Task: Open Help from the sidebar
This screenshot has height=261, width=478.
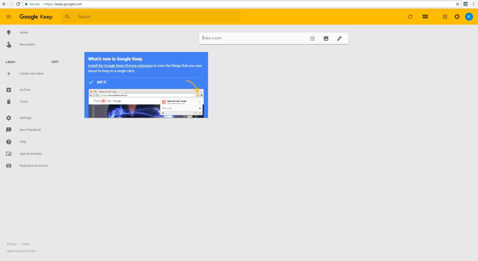Action: 23,142
